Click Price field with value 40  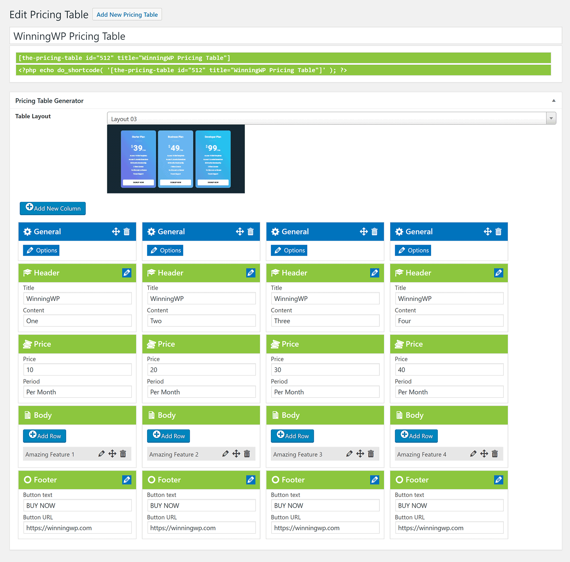[x=449, y=370]
